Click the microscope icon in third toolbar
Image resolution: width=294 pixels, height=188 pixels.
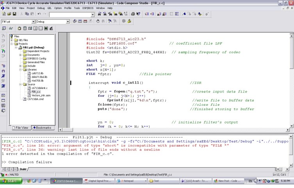[x=51, y=28]
